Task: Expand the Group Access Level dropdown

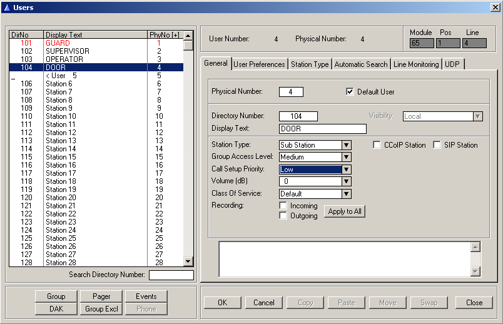Action: (347, 157)
